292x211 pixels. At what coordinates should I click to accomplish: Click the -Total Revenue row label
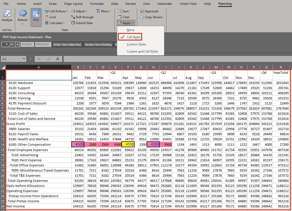point(18,109)
